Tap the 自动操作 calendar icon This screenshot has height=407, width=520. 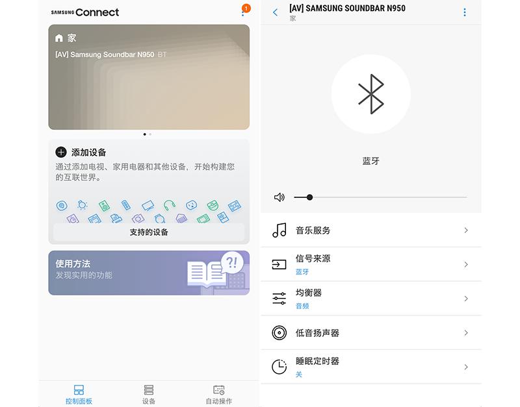point(219,389)
